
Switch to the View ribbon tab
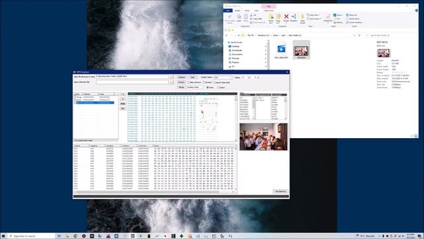click(256, 11)
